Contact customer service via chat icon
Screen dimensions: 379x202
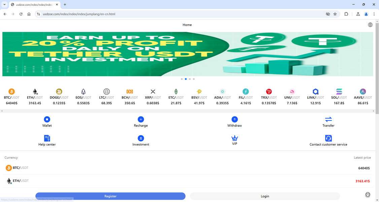tap(328, 138)
